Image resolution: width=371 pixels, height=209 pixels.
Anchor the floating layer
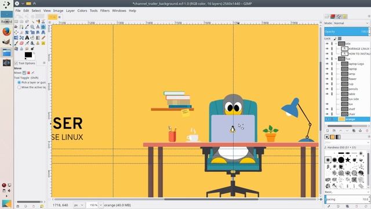pos(360,131)
